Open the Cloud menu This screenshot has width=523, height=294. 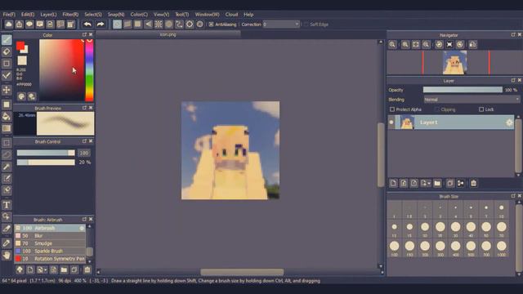coord(231,15)
